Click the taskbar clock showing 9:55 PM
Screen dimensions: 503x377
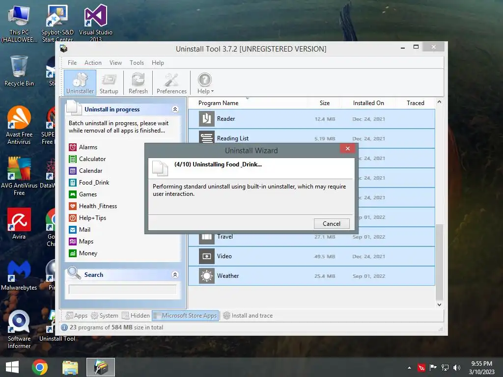481,368
